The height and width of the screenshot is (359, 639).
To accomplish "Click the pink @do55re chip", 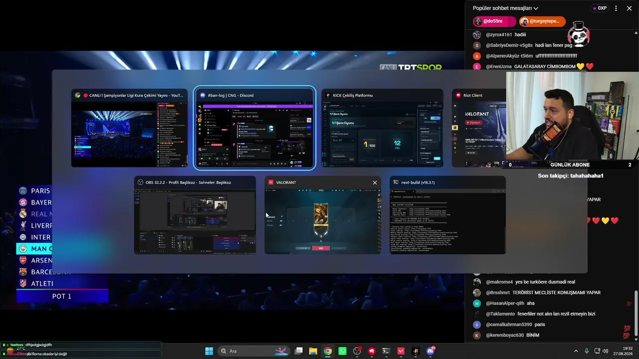I will (494, 21).
